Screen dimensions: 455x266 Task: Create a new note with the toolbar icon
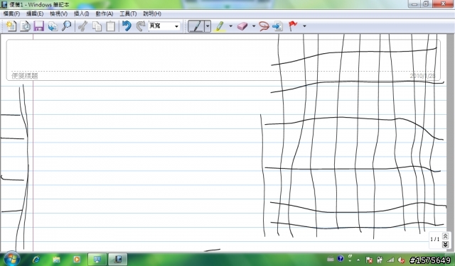11,26
